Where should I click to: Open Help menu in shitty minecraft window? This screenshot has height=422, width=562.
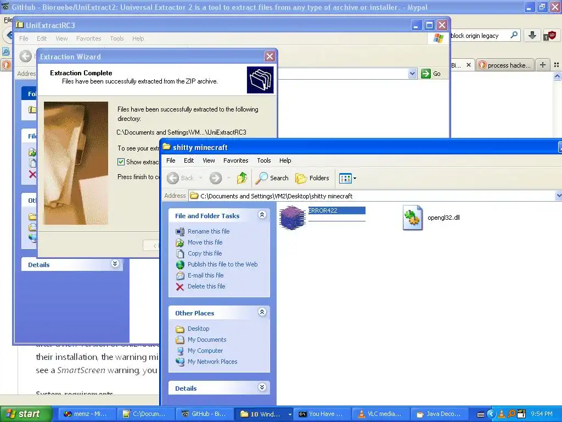(285, 160)
